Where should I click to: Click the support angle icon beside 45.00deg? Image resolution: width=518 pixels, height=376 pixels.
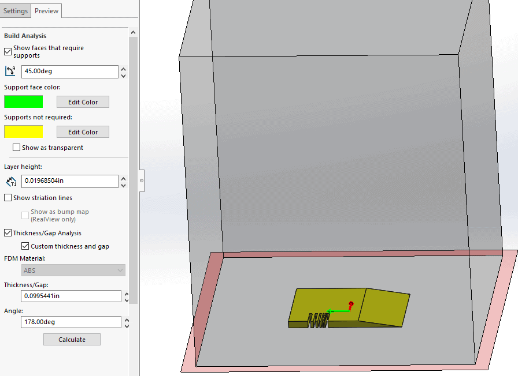pos(10,71)
